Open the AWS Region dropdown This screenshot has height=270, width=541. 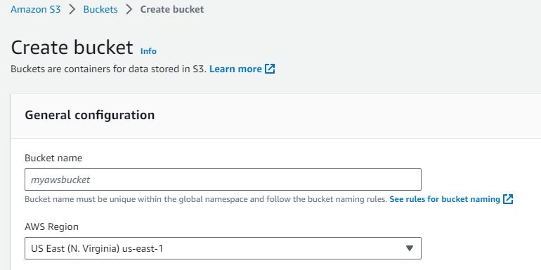[223, 248]
